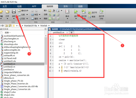Expand the Print (打印) dropdown arrow
Image resolution: width=136 pixels, height=98 pixels.
coord(27,18)
